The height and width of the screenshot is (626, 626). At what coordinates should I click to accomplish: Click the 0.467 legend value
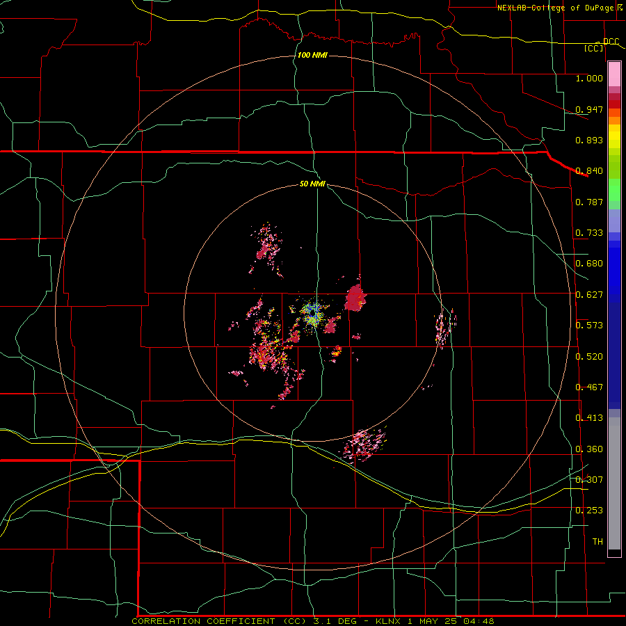589,387
